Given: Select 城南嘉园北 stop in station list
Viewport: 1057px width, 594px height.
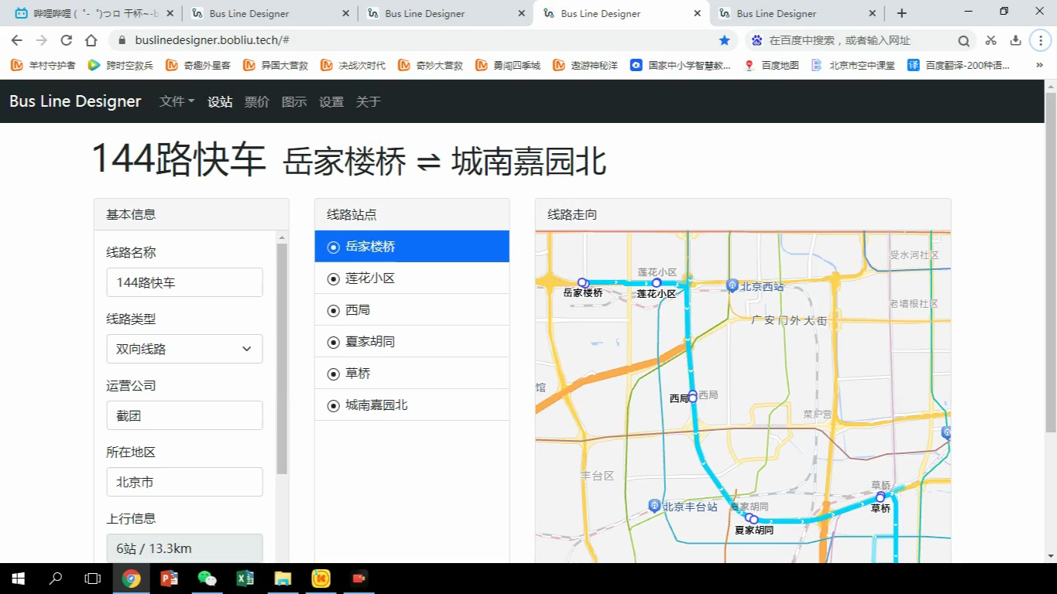Looking at the screenshot, I should 412,405.
